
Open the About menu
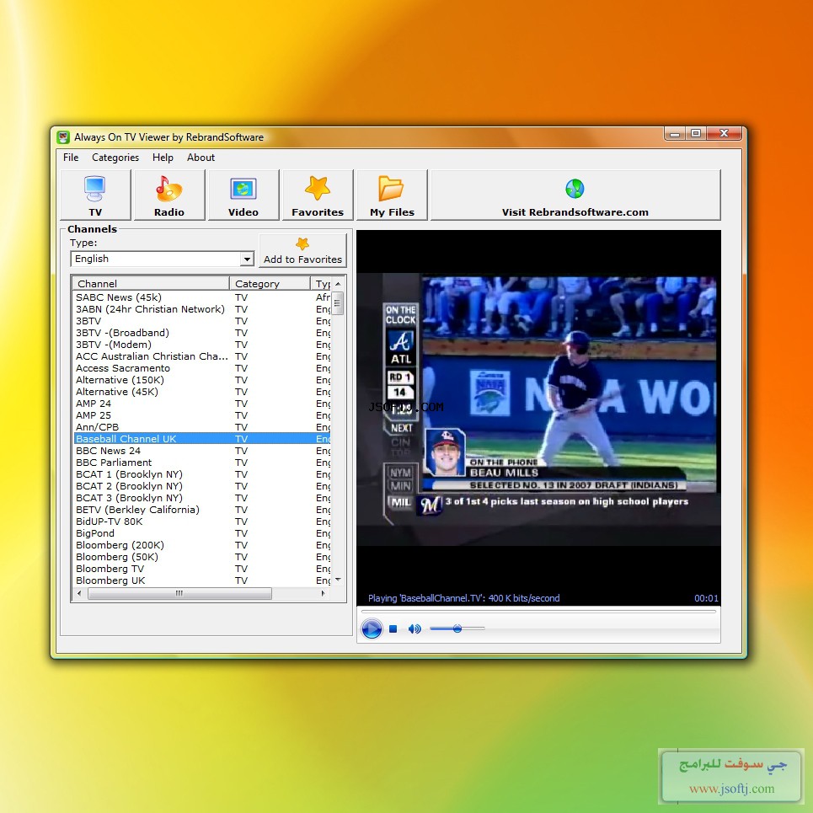pyautogui.click(x=201, y=158)
